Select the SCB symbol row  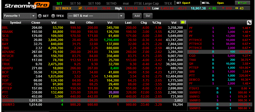point(92,36)
